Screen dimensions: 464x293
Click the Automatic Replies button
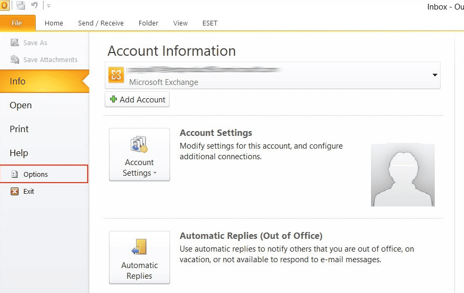click(x=139, y=257)
